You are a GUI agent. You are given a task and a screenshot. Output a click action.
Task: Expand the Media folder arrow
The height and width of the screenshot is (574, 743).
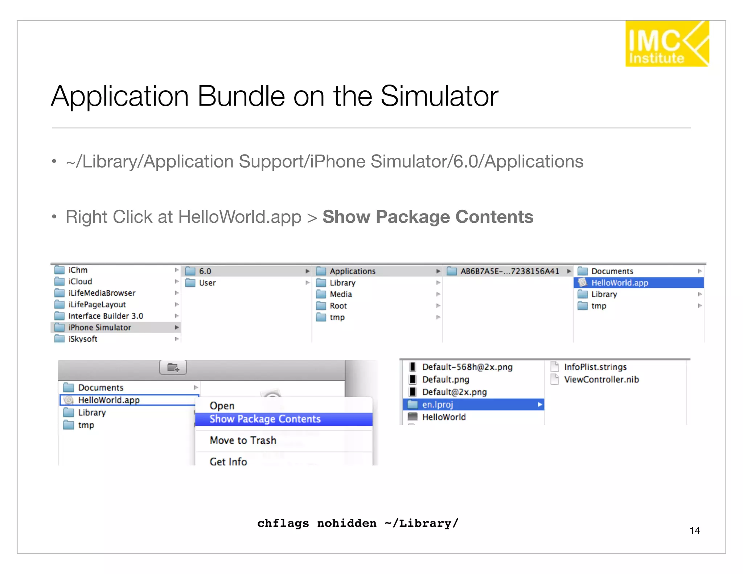click(438, 294)
